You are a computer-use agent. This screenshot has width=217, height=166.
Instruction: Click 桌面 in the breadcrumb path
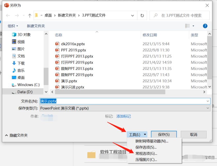point(48,15)
